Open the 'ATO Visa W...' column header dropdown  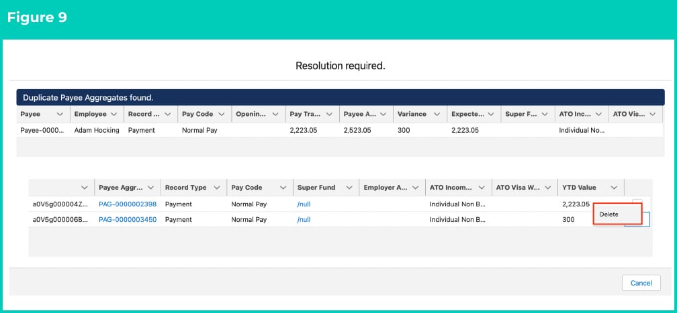tap(548, 188)
